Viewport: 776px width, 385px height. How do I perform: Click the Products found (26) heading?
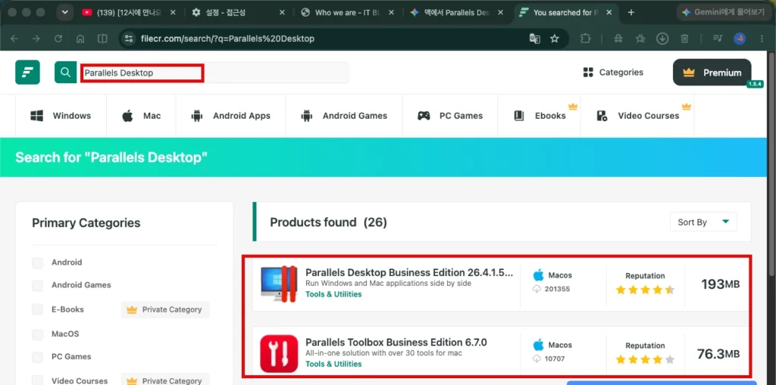(x=328, y=222)
